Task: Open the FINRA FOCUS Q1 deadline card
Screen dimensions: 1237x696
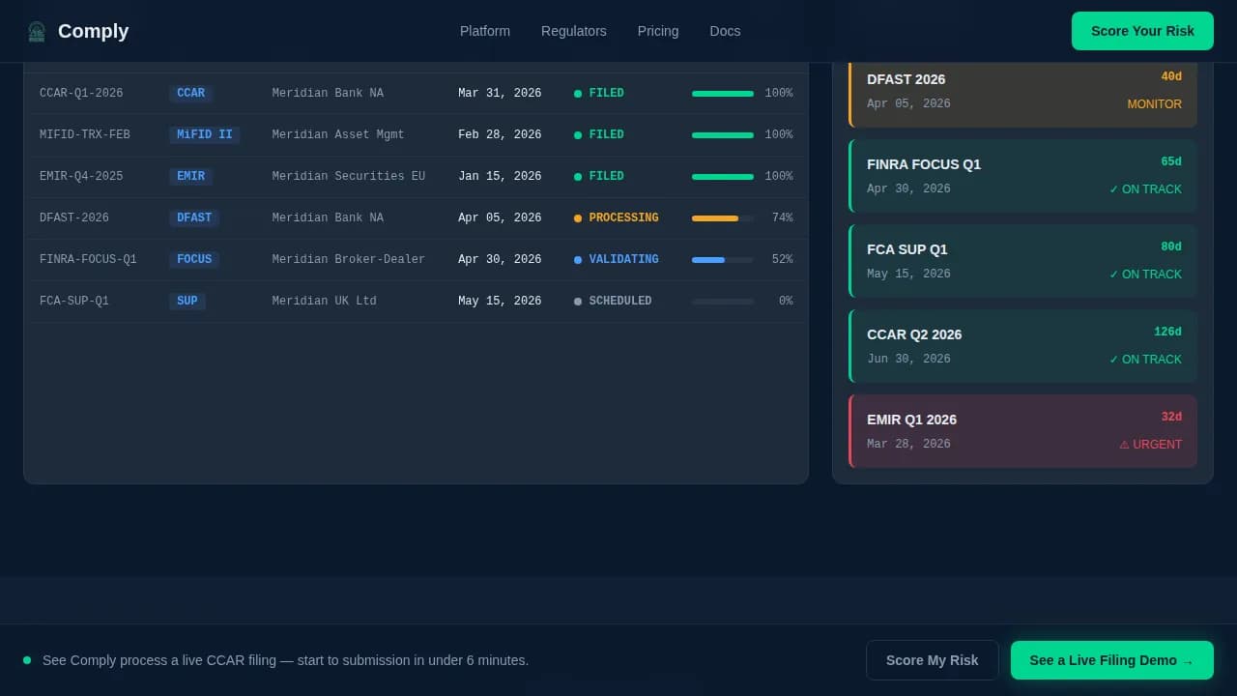Action: [x=1022, y=176]
